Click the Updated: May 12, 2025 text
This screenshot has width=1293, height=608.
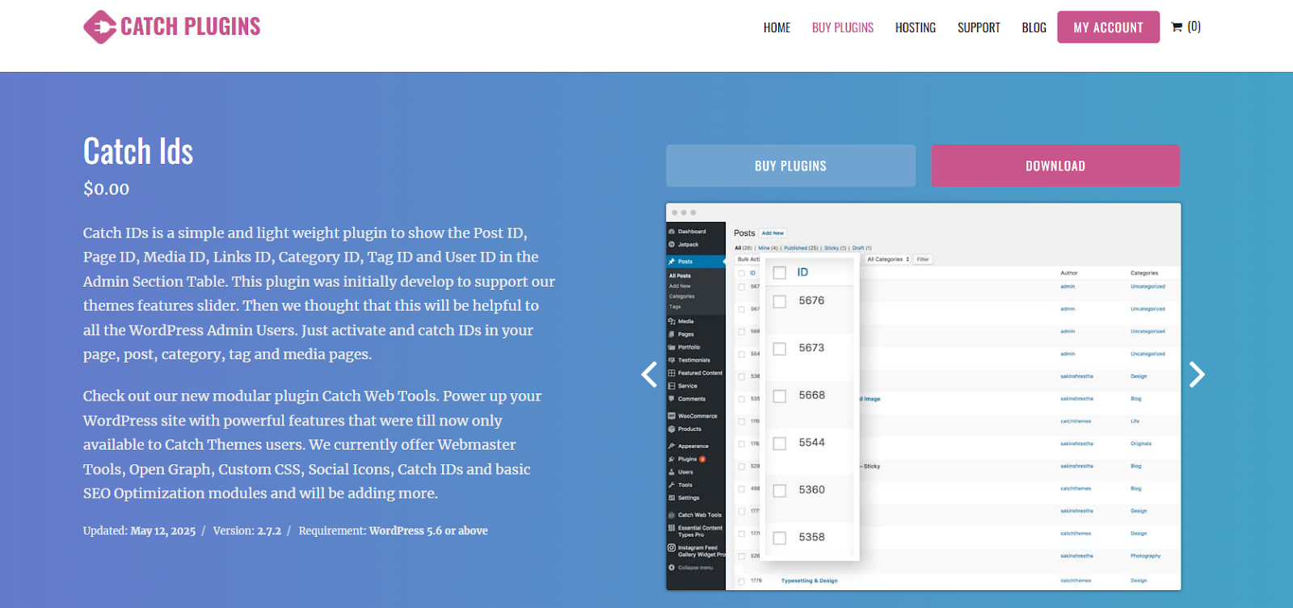139,530
